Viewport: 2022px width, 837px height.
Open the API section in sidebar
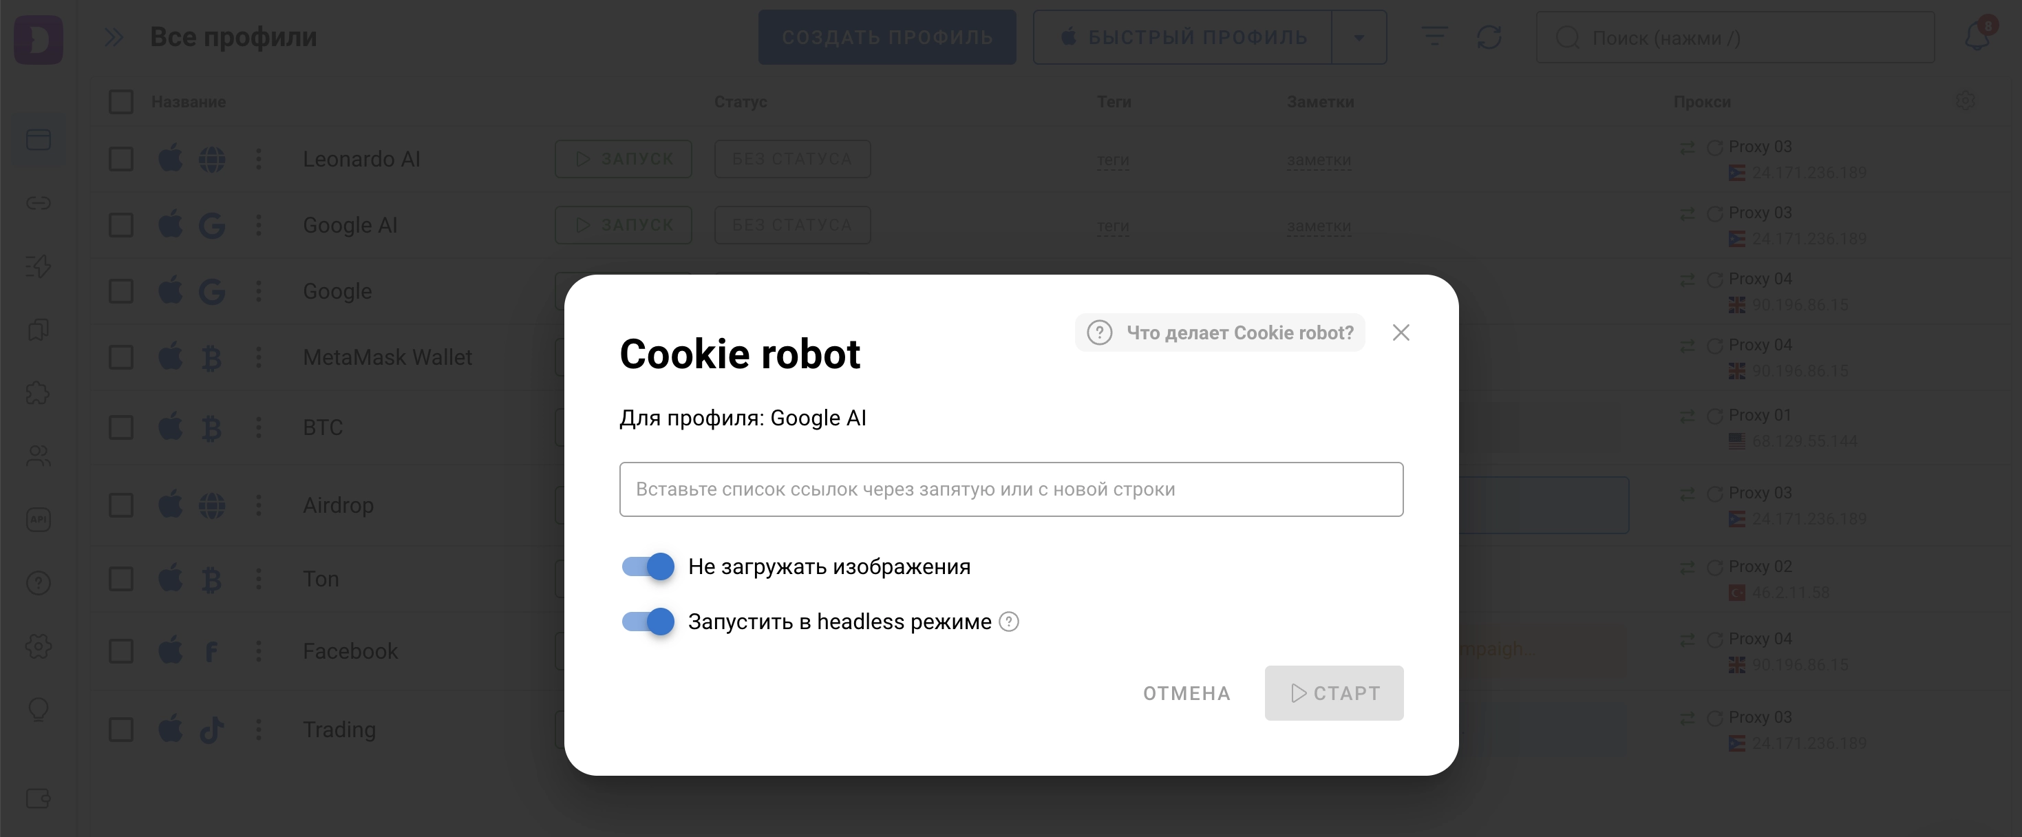click(39, 520)
